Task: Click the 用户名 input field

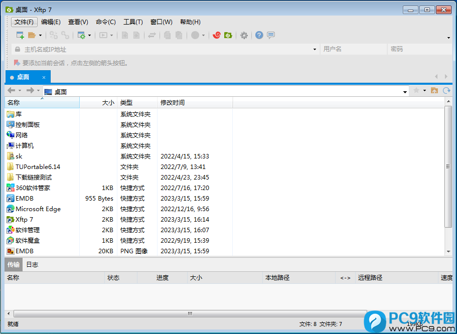Action: [354, 49]
